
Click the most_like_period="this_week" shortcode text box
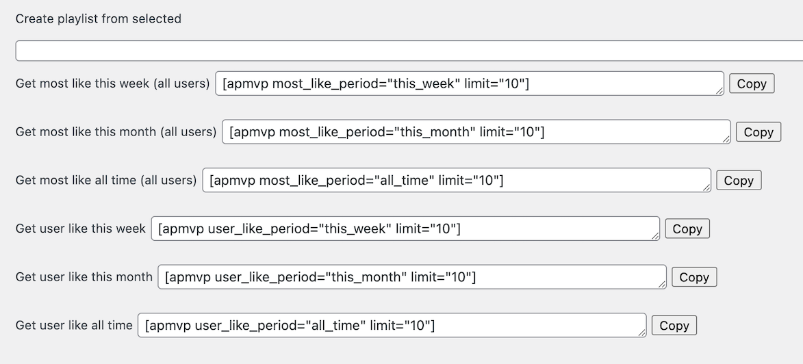click(469, 83)
